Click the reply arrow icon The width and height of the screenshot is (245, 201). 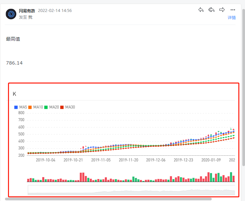pyautogui.click(x=201, y=10)
